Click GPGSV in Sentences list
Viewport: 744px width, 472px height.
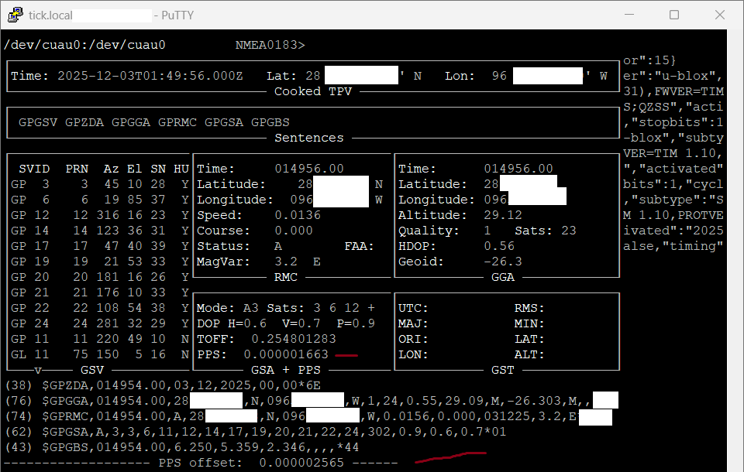(x=38, y=122)
